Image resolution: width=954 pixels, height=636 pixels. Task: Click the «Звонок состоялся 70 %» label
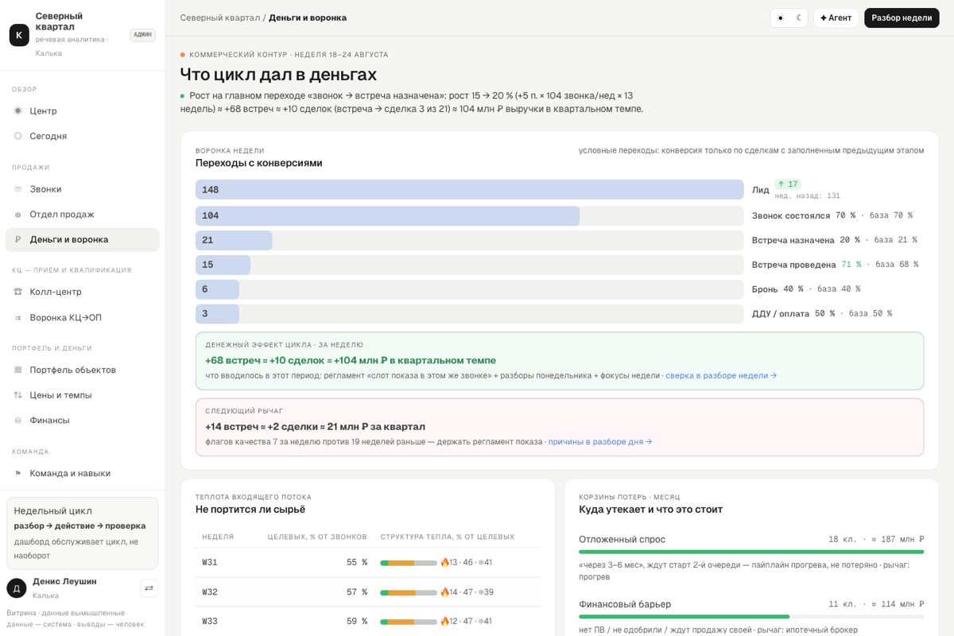804,215
